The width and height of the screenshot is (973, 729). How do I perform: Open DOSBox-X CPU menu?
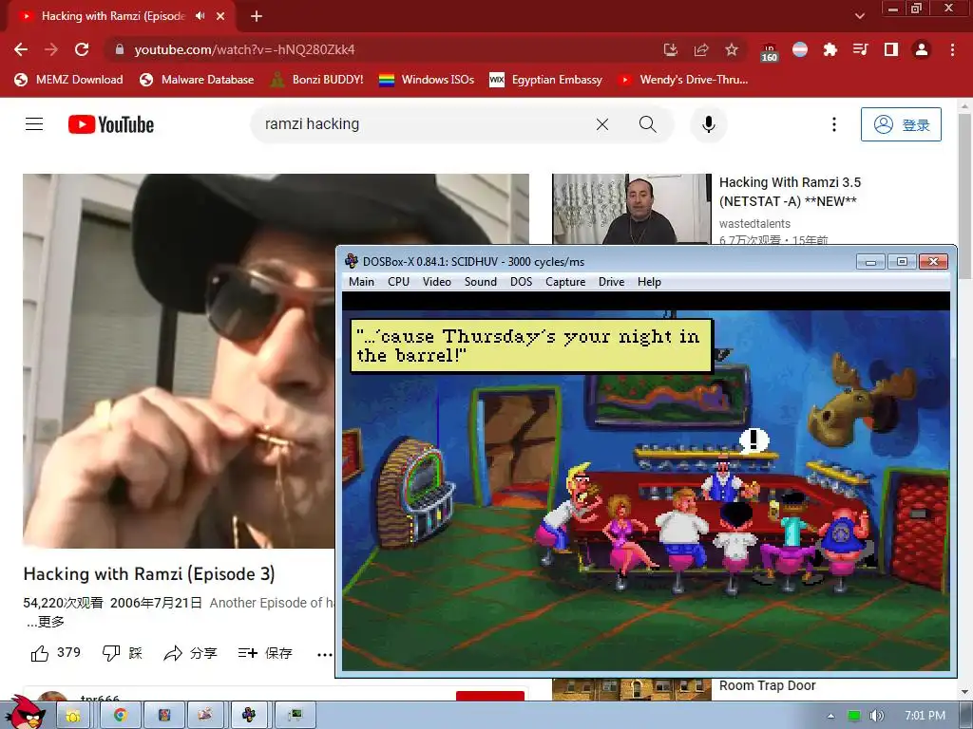point(398,281)
